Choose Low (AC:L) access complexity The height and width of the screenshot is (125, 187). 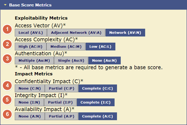pos(100,46)
